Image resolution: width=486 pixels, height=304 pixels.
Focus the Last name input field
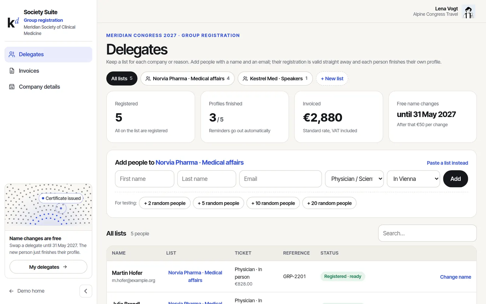(x=207, y=179)
